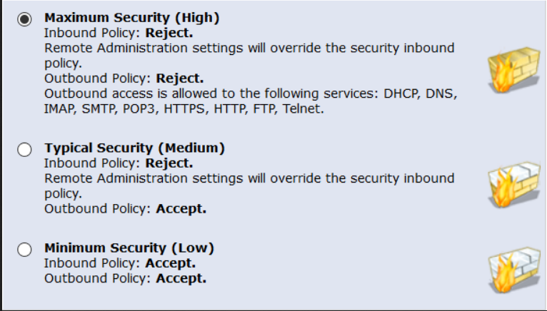Select the Maximum Security radio button
The width and height of the screenshot is (547, 311).
pyautogui.click(x=24, y=19)
